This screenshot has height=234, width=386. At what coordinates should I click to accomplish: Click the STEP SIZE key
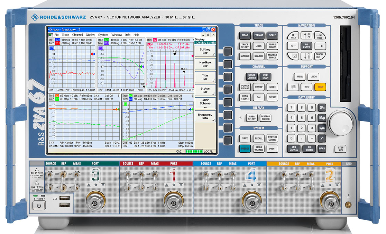pos(341,149)
